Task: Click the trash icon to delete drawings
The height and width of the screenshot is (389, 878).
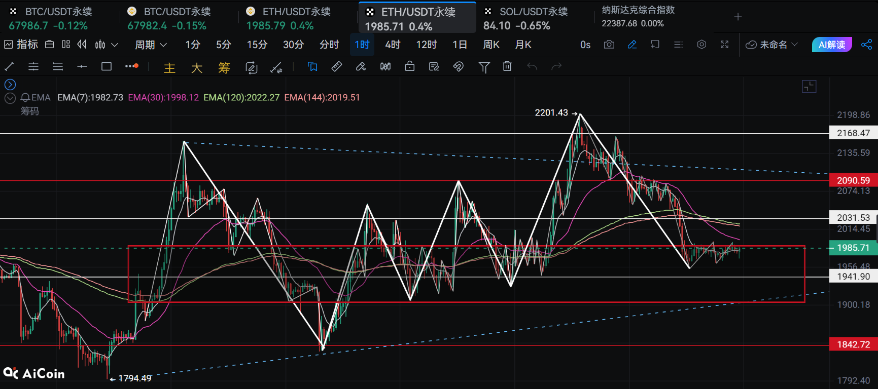Action: (x=507, y=66)
